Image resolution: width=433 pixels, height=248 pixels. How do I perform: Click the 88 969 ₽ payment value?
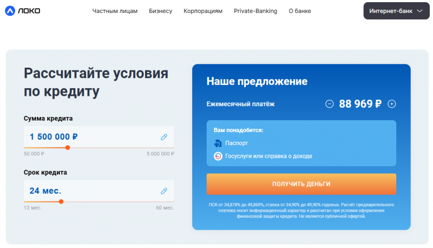pos(360,104)
